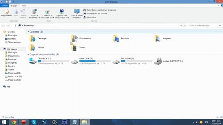Click the refresh button beside address bar
The image size is (223, 125).
pos(185,26)
